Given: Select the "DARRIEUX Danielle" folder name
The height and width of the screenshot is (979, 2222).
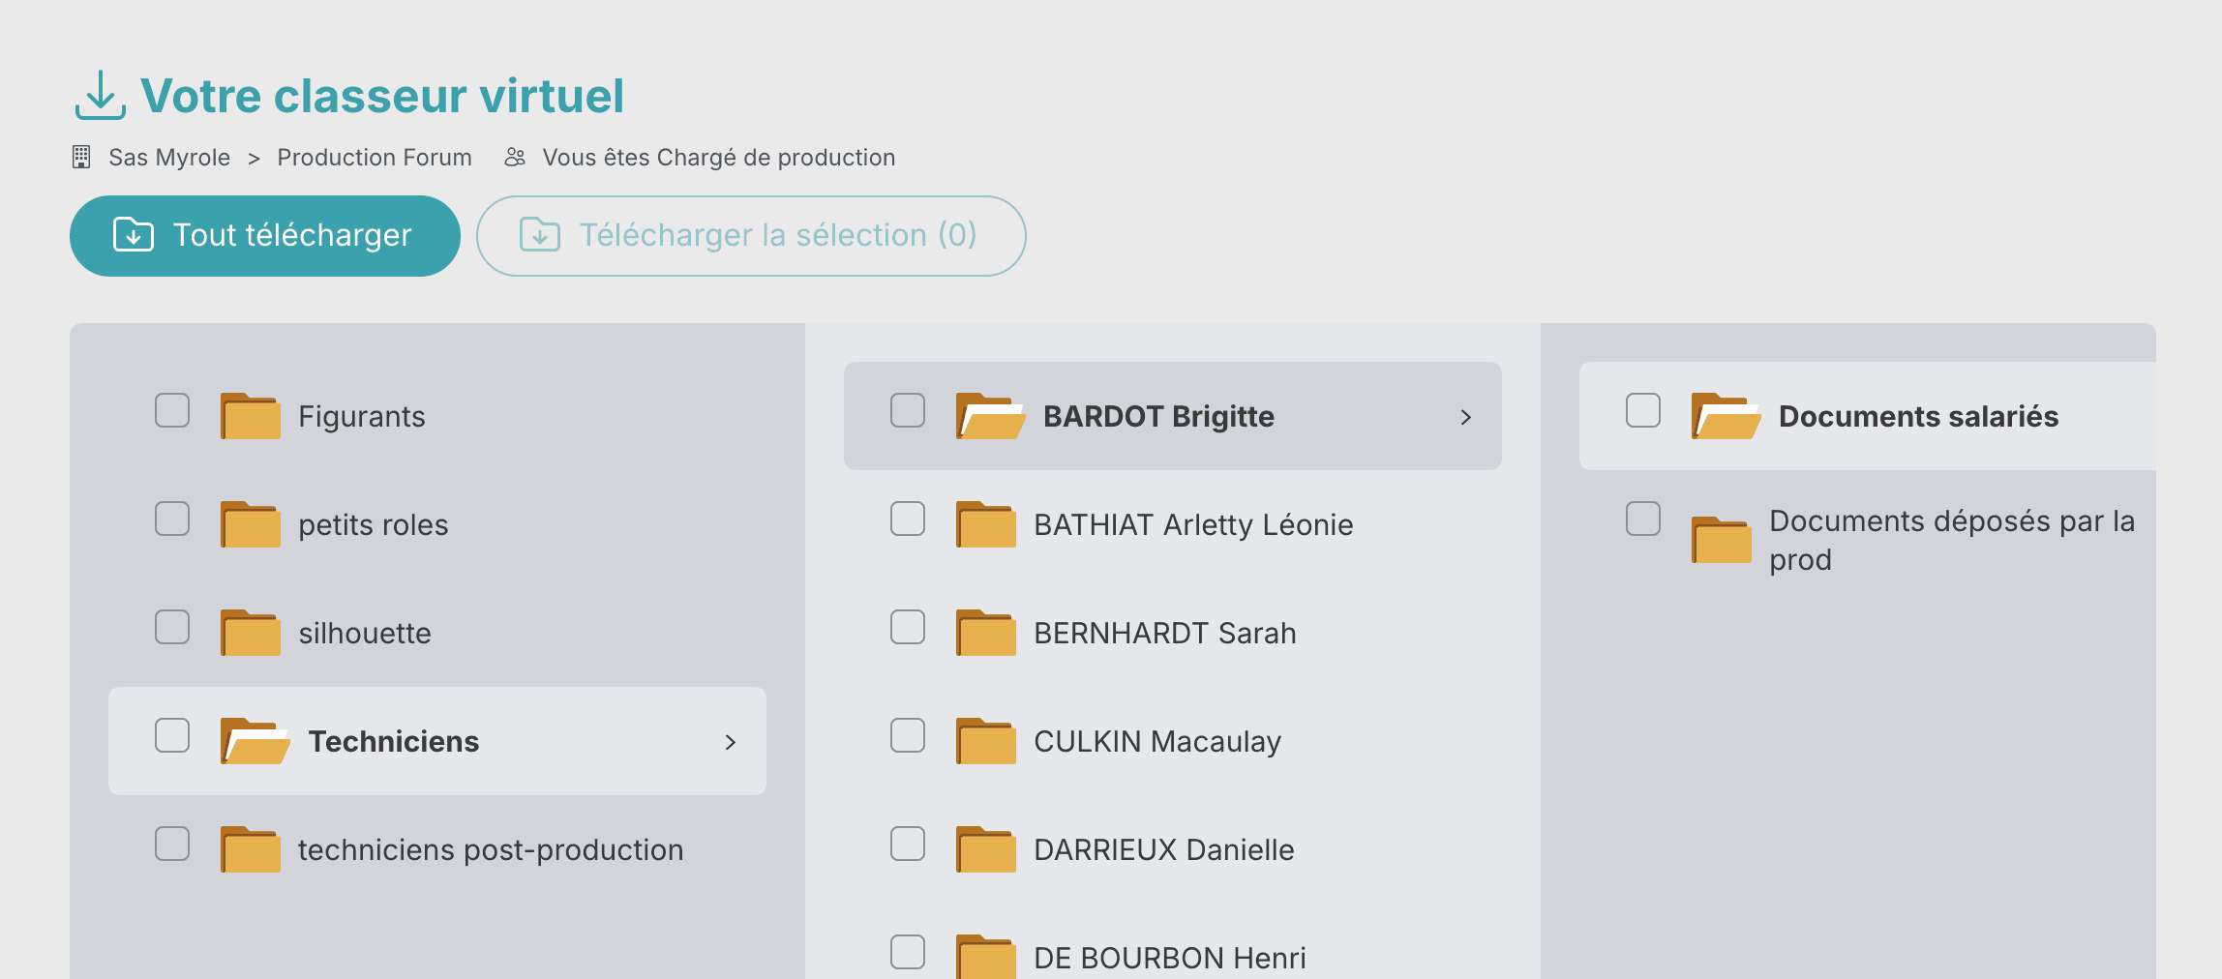Looking at the screenshot, I should click(x=1164, y=850).
